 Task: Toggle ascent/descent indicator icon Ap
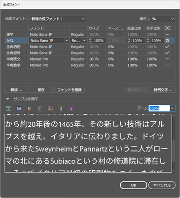50,108
